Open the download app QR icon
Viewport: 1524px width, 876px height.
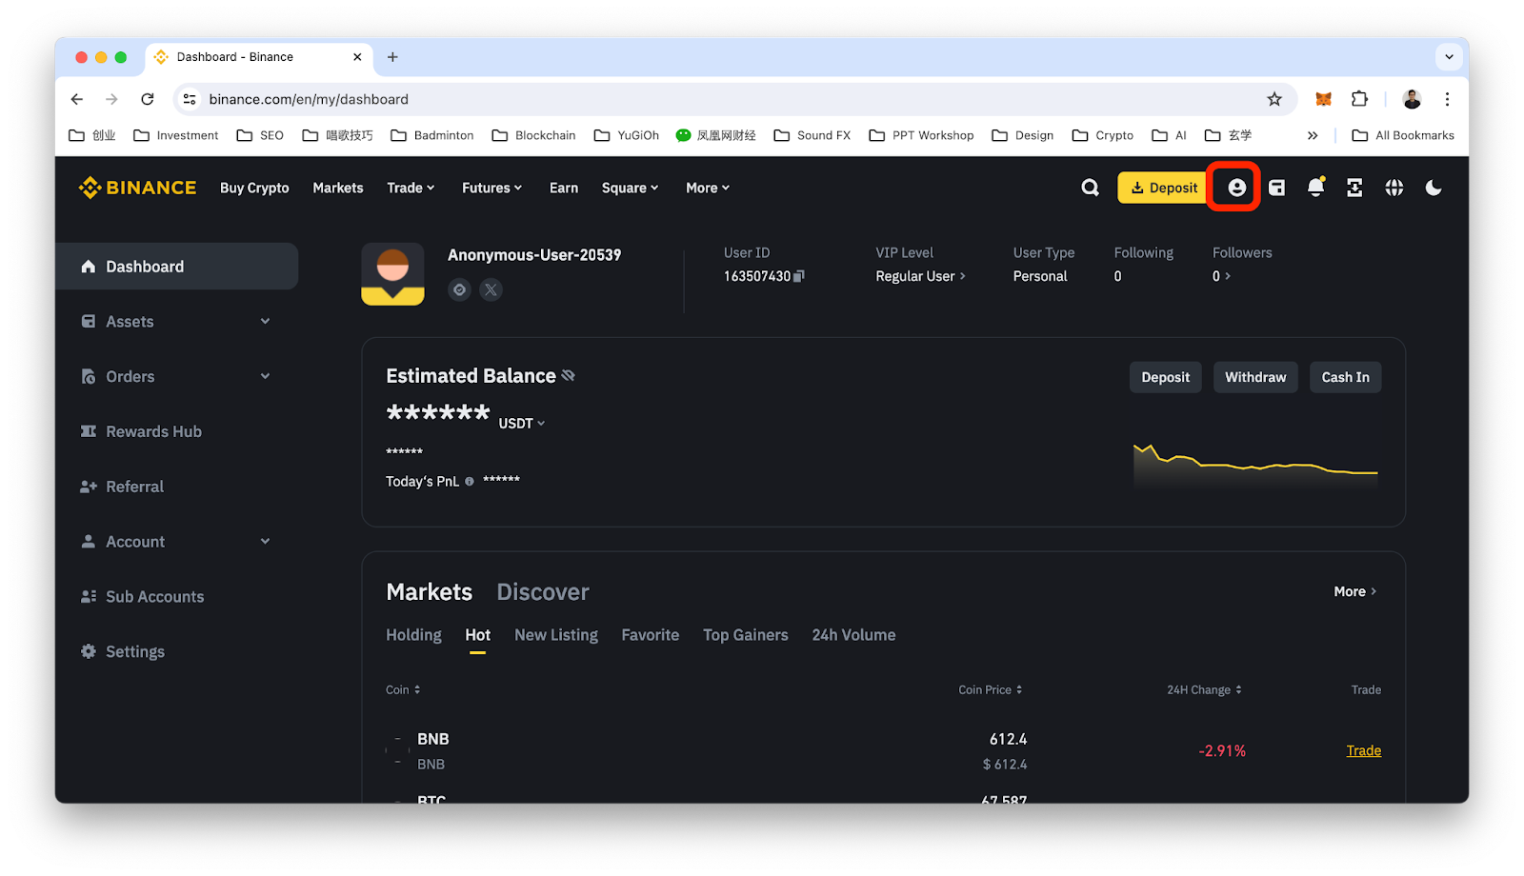(1354, 188)
